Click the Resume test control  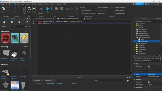point(57,9)
